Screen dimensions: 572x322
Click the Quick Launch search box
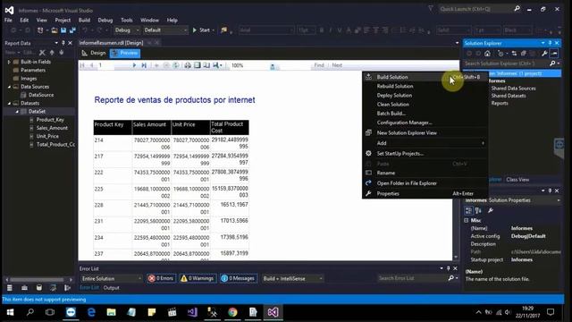click(x=475, y=9)
